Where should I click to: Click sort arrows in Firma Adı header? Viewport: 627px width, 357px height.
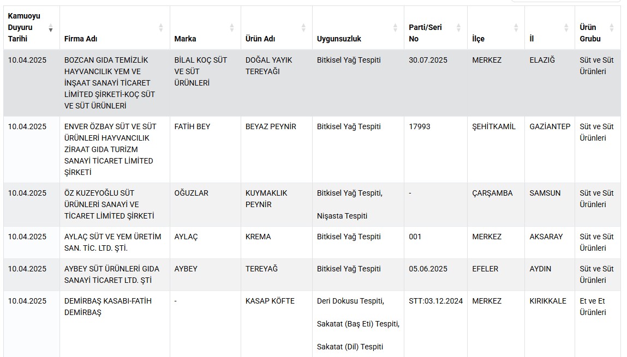pos(161,28)
